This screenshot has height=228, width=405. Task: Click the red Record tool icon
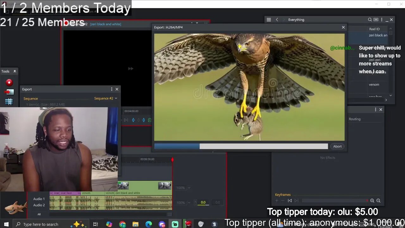pos(9,83)
